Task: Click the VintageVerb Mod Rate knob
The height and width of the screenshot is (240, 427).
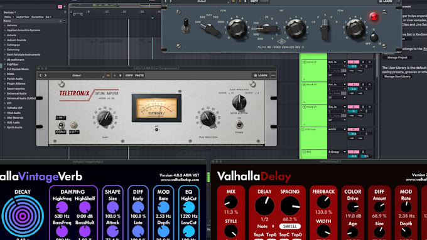Action: pos(163,207)
